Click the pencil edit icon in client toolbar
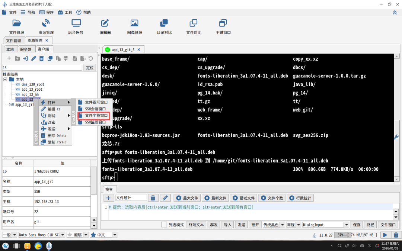Screen dimensions: 402x251 (33, 58)
